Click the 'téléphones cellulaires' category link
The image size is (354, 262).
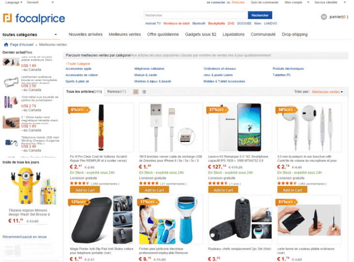pos(149,69)
